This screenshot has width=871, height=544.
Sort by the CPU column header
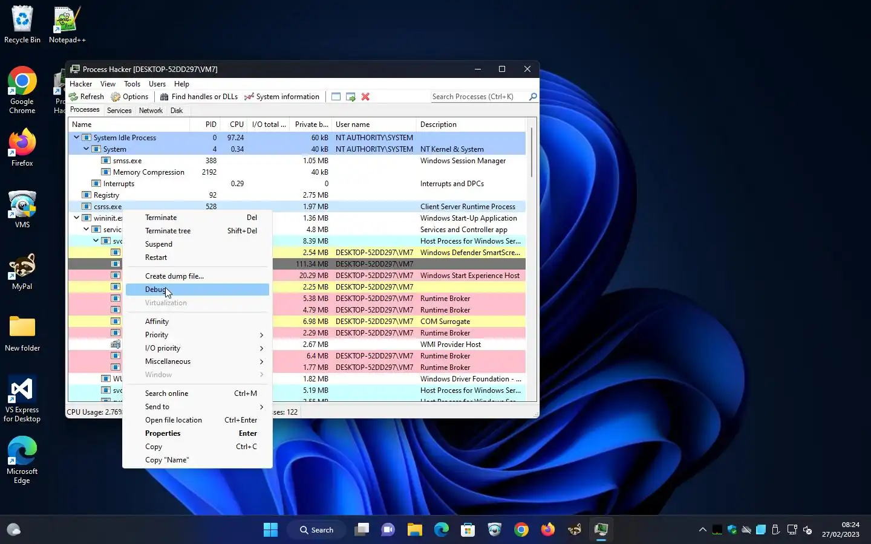click(233, 125)
